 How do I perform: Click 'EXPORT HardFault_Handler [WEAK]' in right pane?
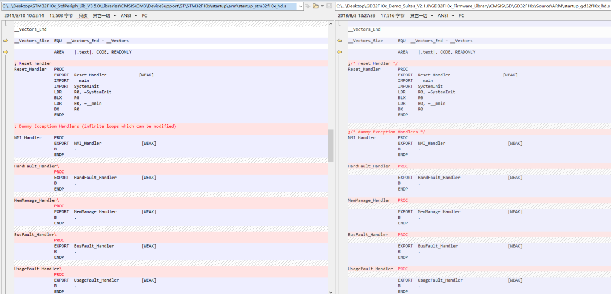click(x=460, y=177)
